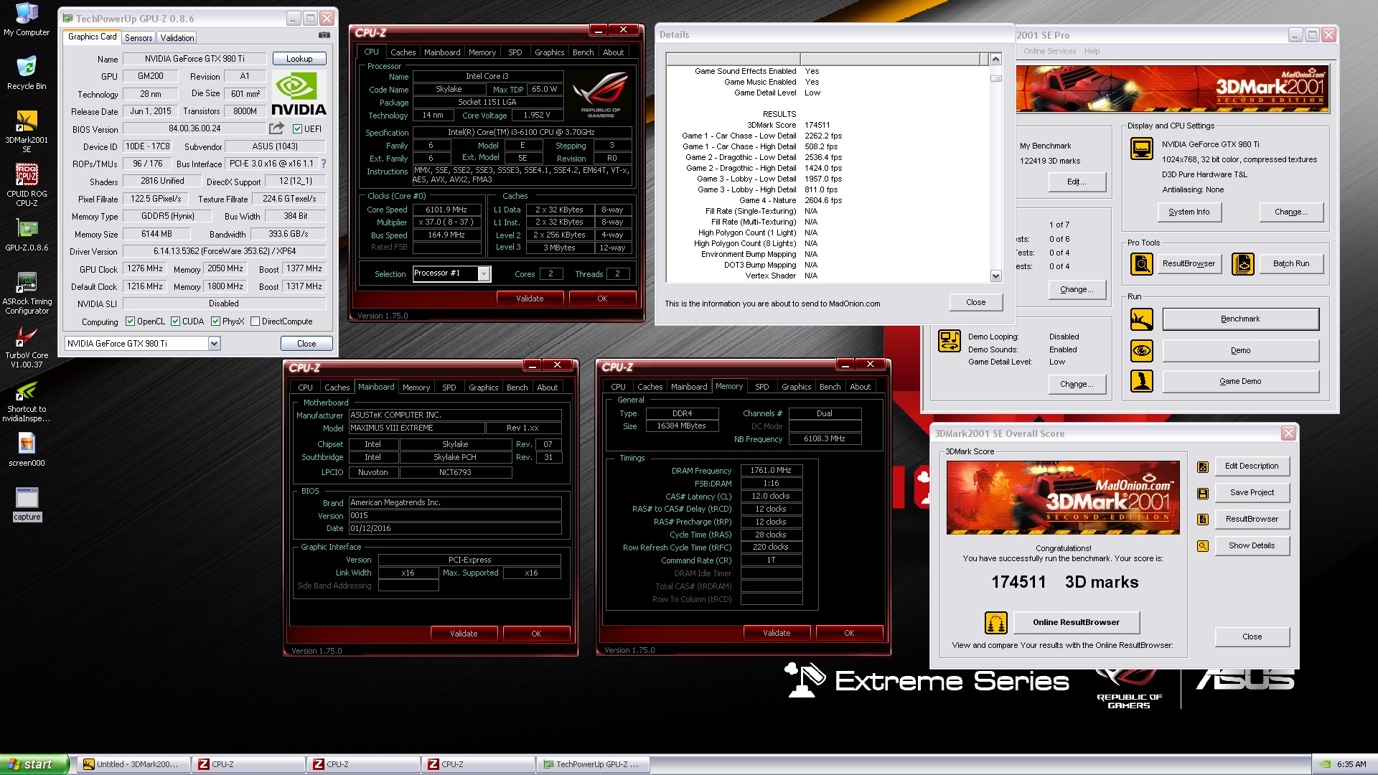Open ASRock Timing Configurator shortcut
The width and height of the screenshot is (1378, 775).
27,293
